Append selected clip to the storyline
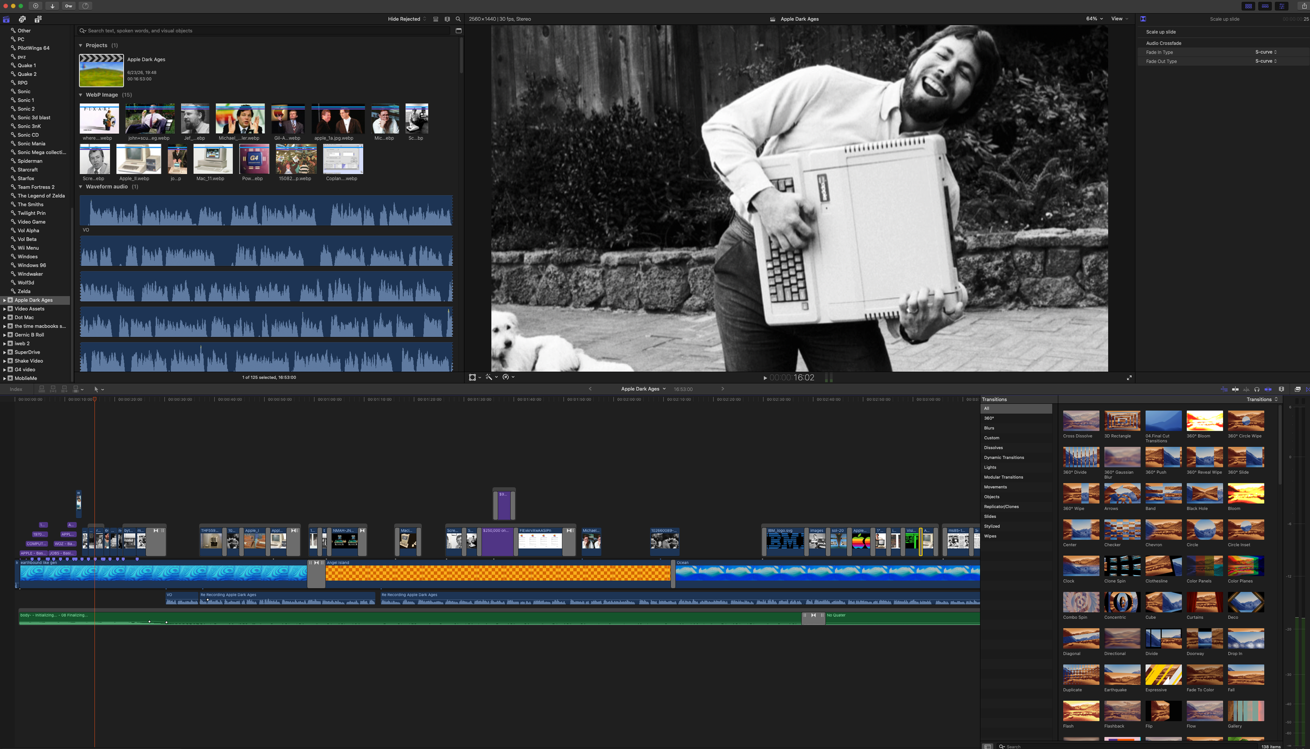Screen dimensions: 1310x749 click(64, 389)
